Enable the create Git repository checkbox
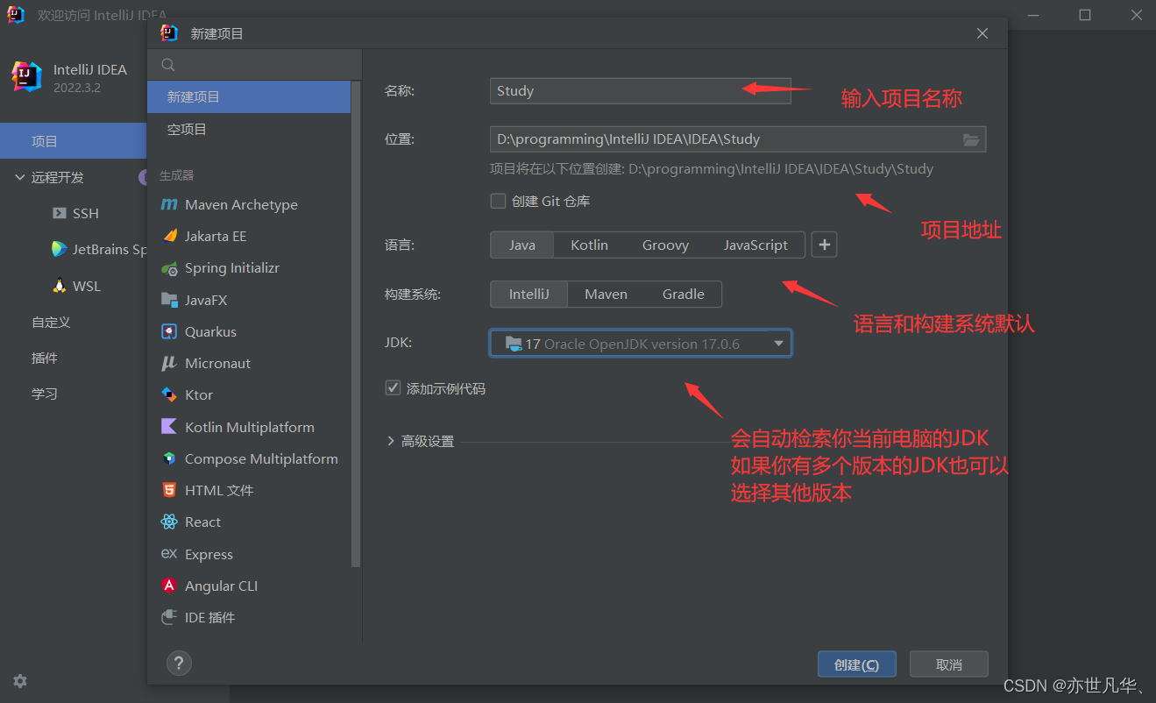The width and height of the screenshot is (1156, 703). (x=498, y=201)
